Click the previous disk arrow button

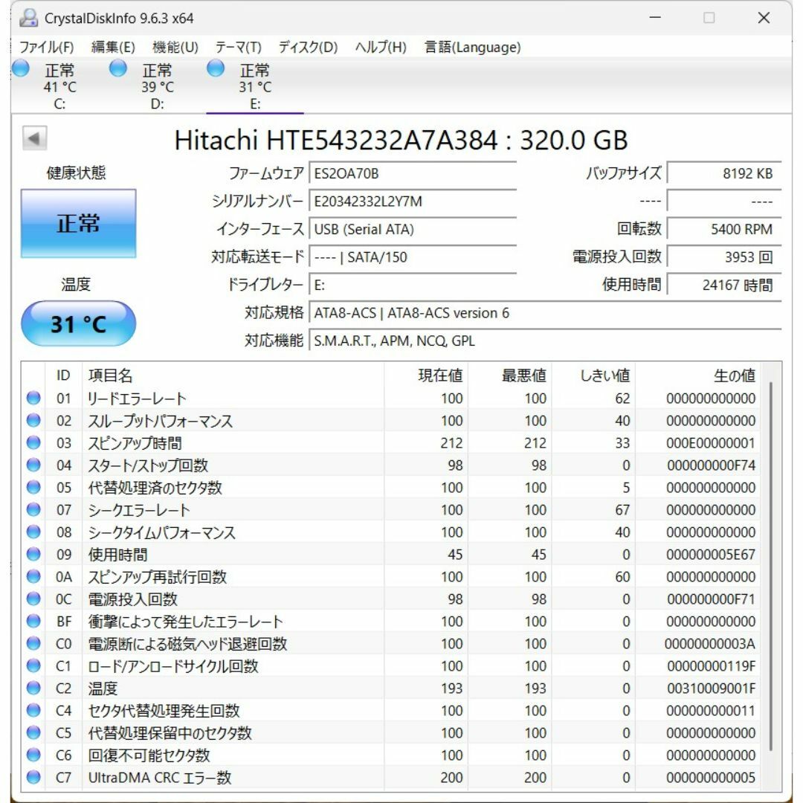click(35, 138)
